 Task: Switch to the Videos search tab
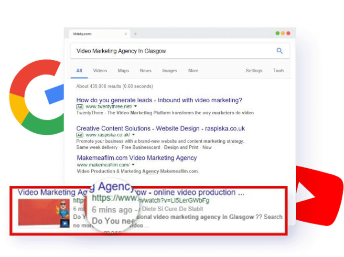click(100, 71)
